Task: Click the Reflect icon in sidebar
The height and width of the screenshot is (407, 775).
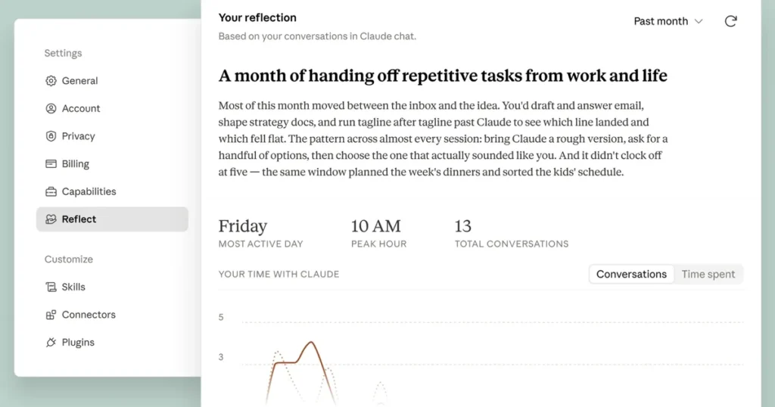Action: click(51, 219)
